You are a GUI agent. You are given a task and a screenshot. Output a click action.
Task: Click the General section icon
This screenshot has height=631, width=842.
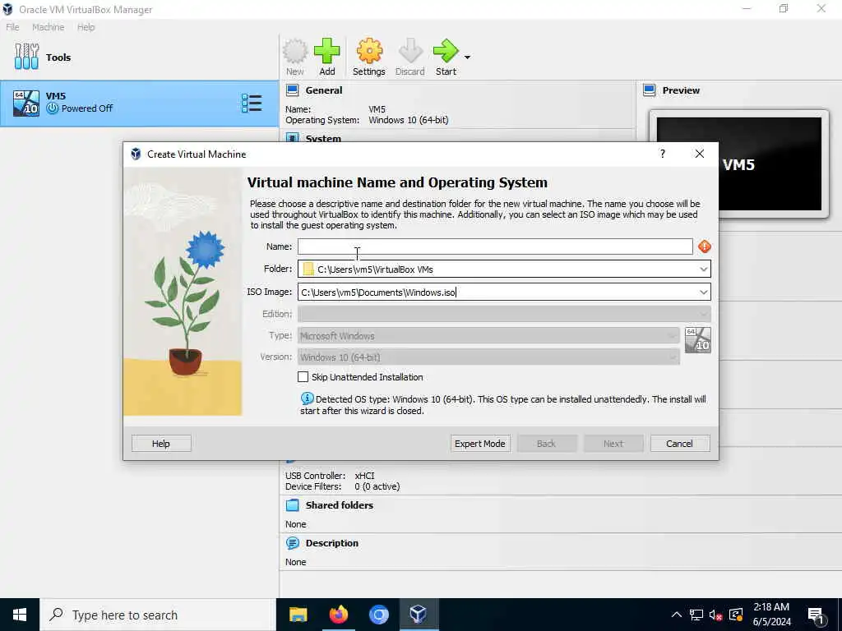pyautogui.click(x=292, y=90)
